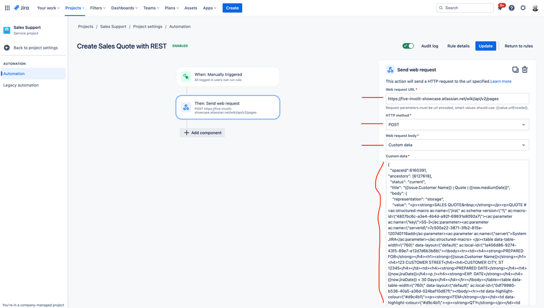This screenshot has width=544, height=308.
Task: Click Return to rules
Action: click(x=518, y=46)
